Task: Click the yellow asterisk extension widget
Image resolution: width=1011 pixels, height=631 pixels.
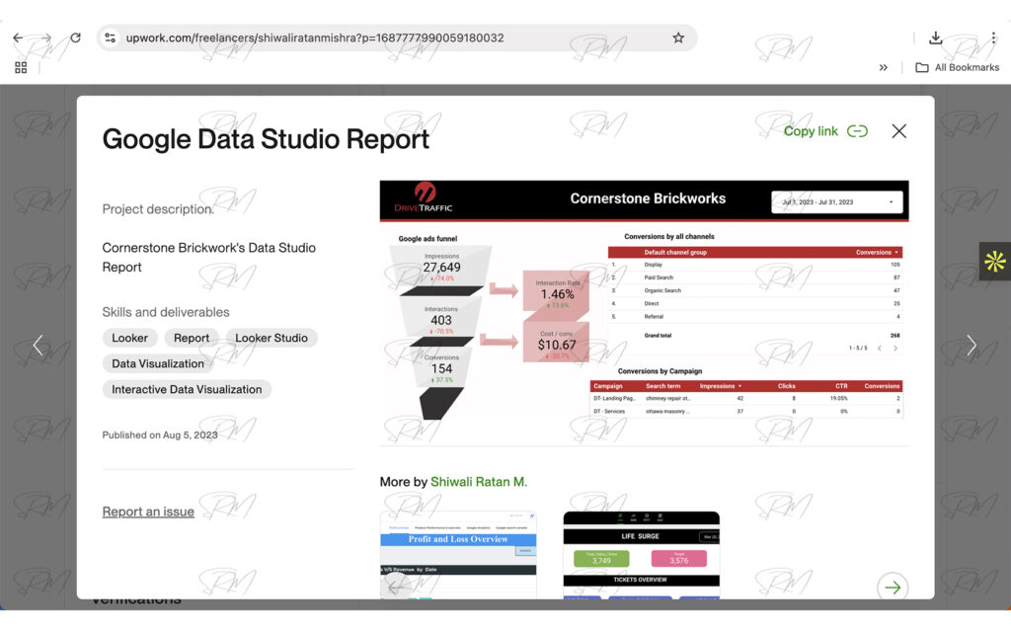Action: tap(995, 262)
